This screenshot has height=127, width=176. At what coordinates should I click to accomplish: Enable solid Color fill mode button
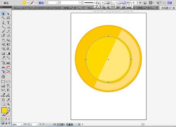(2, 119)
